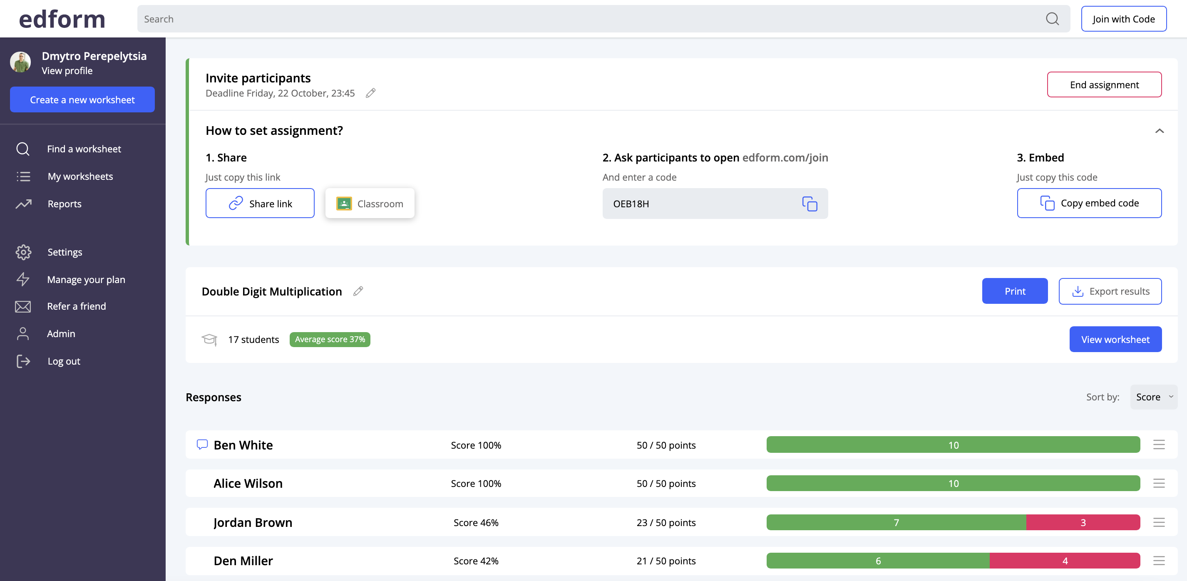Click the pencil icon next to the deadline
The image size is (1187, 581).
point(370,93)
